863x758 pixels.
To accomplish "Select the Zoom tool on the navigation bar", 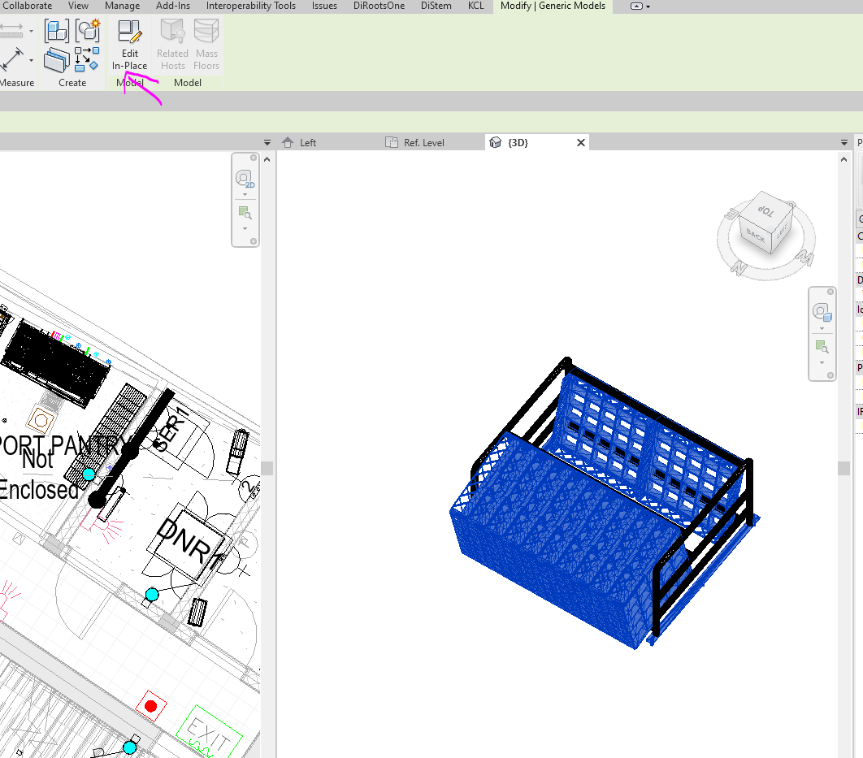I will [822, 344].
